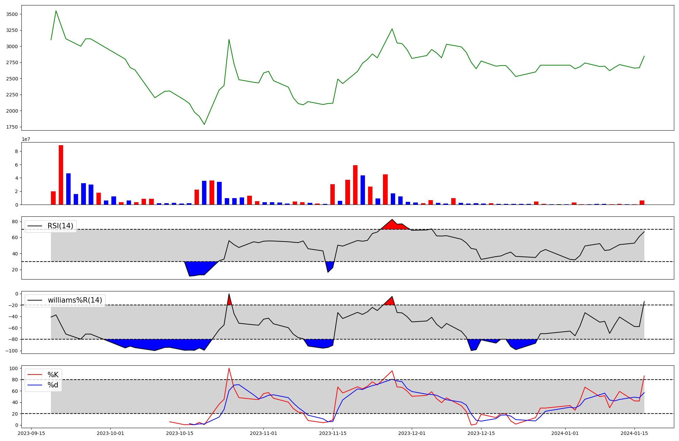The image size is (679, 441).
Task: Click the %K legend entry text
Action: (x=53, y=375)
